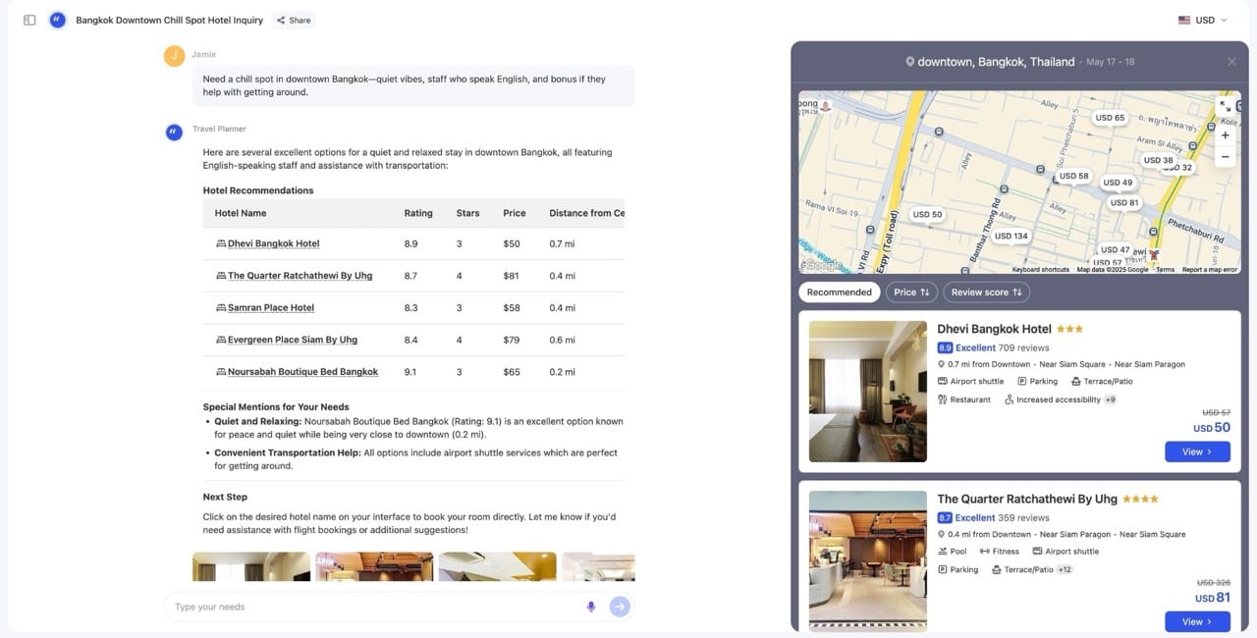This screenshot has width=1257, height=638.
Task: Click the Dhevi Bangkok Hotel room photo
Action: 867,391
